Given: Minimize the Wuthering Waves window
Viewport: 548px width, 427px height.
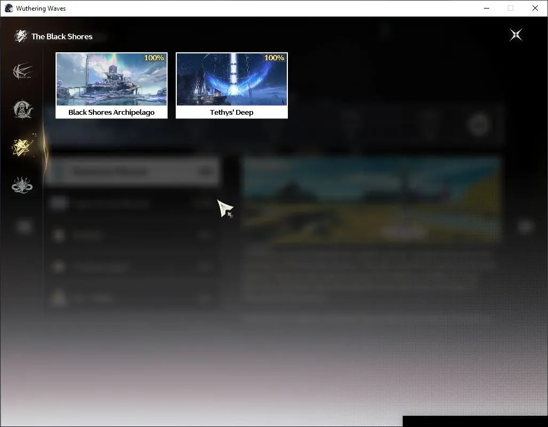Looking at the screenshot, I should pyautogui.click(x=487, y=8).
